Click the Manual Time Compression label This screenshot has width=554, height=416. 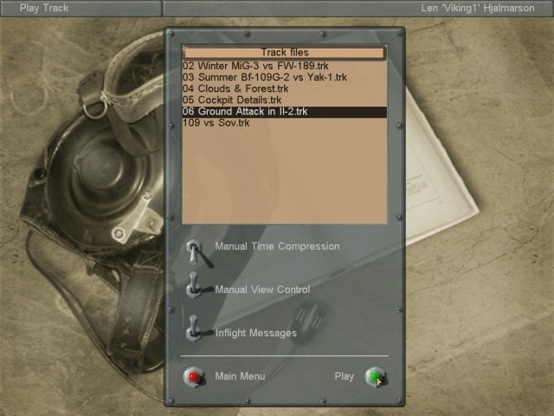(277, 246)
